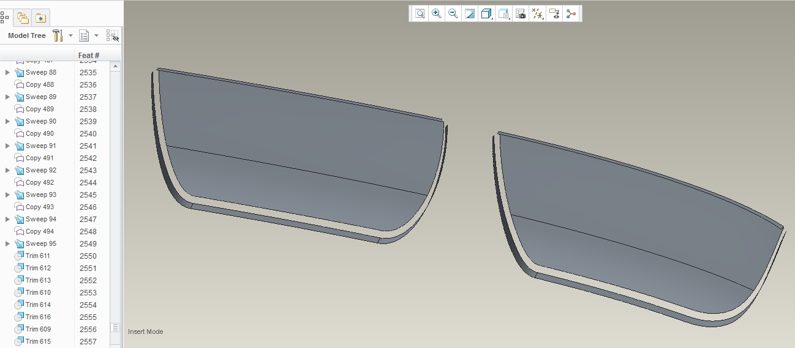
Task: Open the Show dropdown arrow beside list icon
Action: click(x=96, y=35)
